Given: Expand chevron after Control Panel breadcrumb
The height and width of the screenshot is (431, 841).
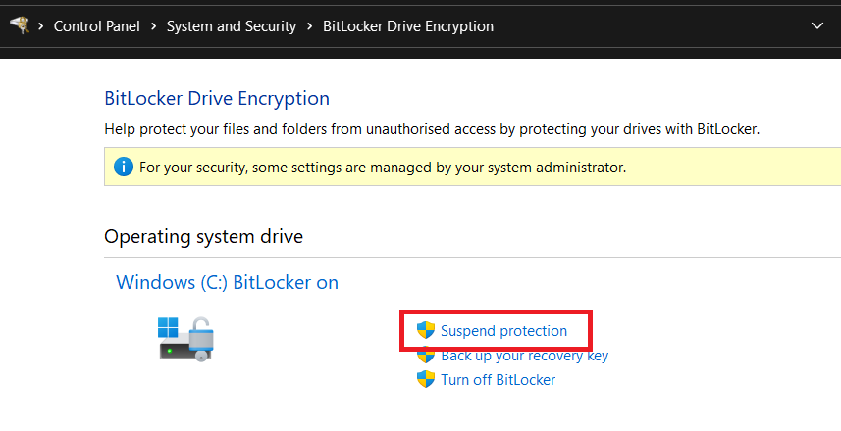Looking at the screenshot, I should [x=154, y=26].
